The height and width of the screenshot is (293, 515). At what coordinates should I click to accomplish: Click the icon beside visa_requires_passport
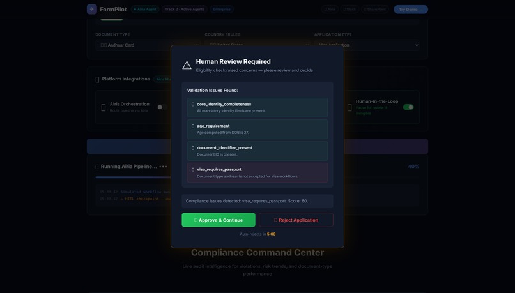193,170
